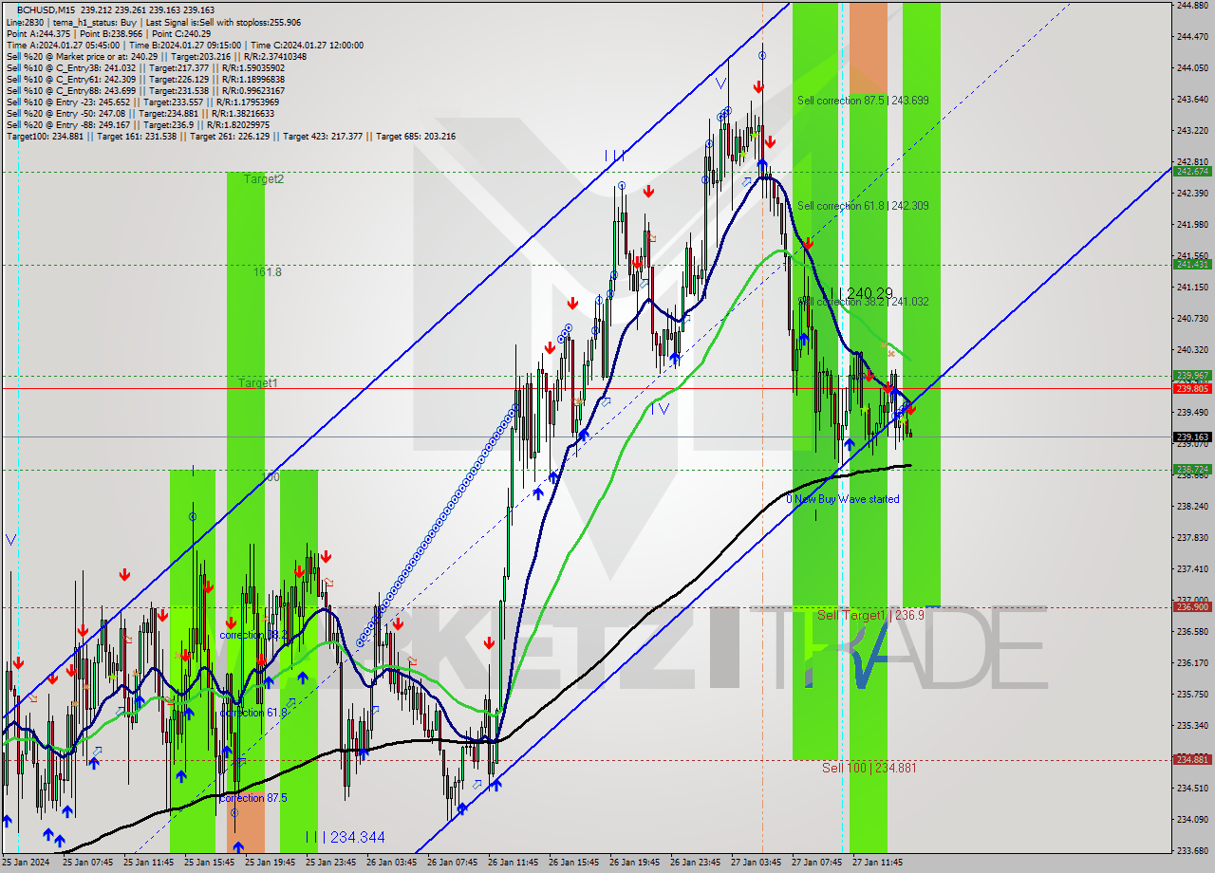This screenshot has width=1215, height=873.
Task: Click the '27 Jan 07:45' time label
Action: (816, 863)
